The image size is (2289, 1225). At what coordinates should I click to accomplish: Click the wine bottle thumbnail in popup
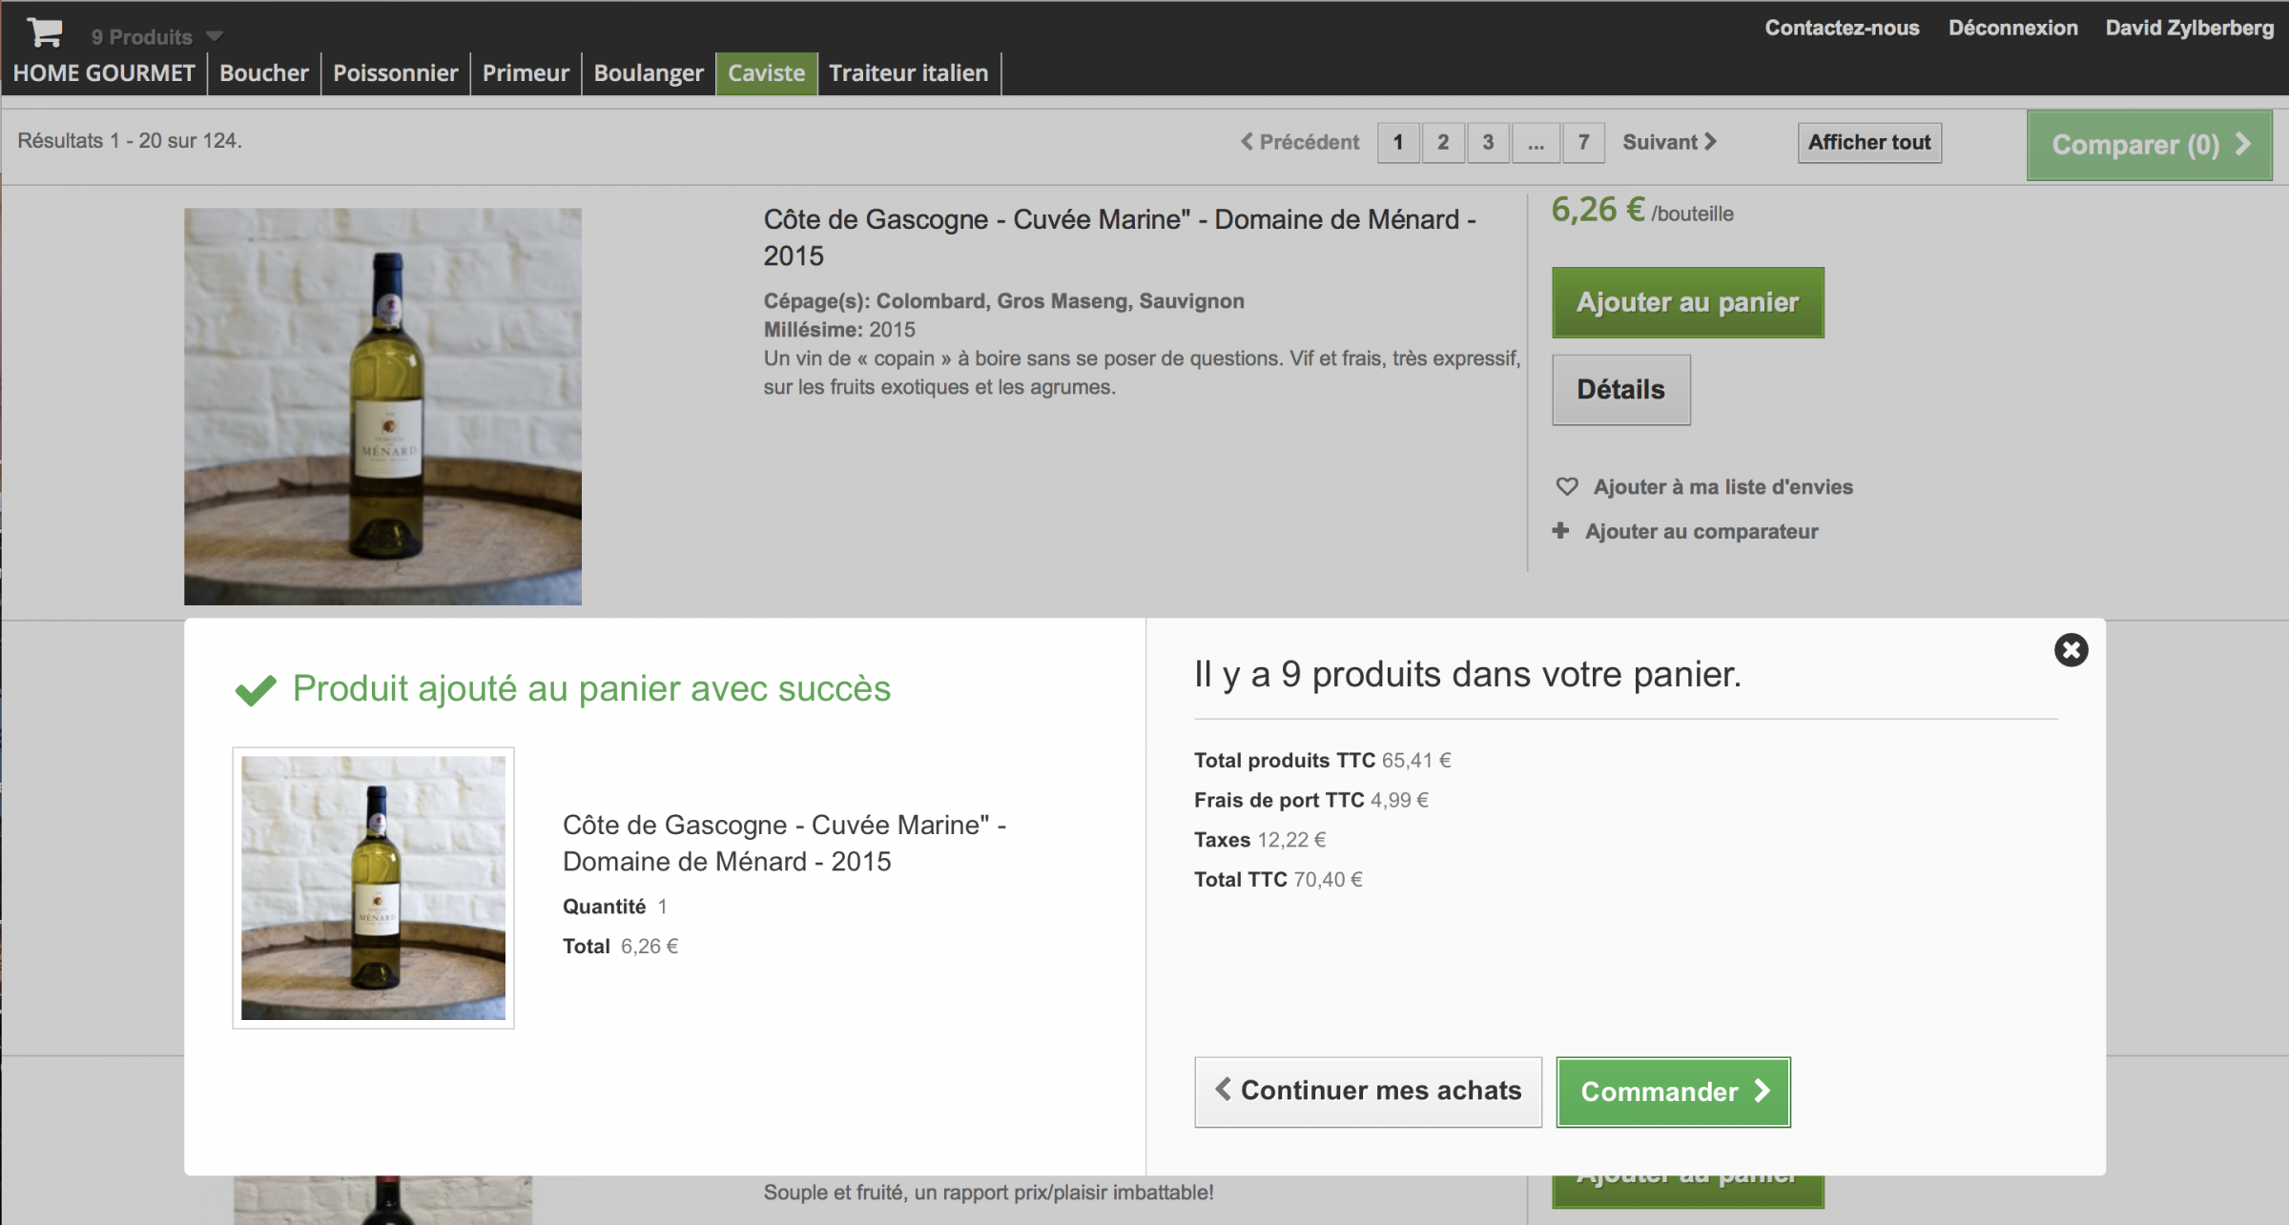coord(373,888)
